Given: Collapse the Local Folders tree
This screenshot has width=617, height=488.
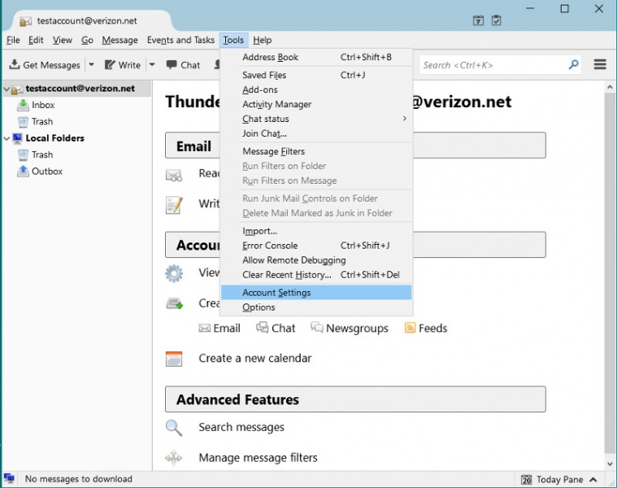Looking at the screenshot, I should tap(7, 138).
